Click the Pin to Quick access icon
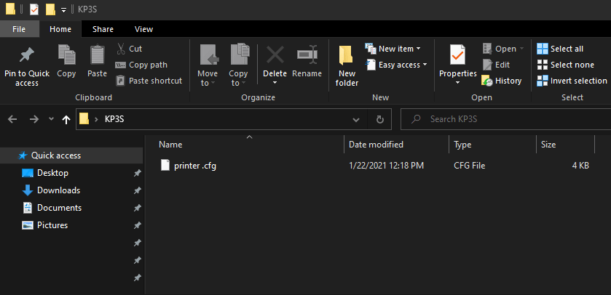The width and height of the screenshot is (611, 295). point(27,55)
